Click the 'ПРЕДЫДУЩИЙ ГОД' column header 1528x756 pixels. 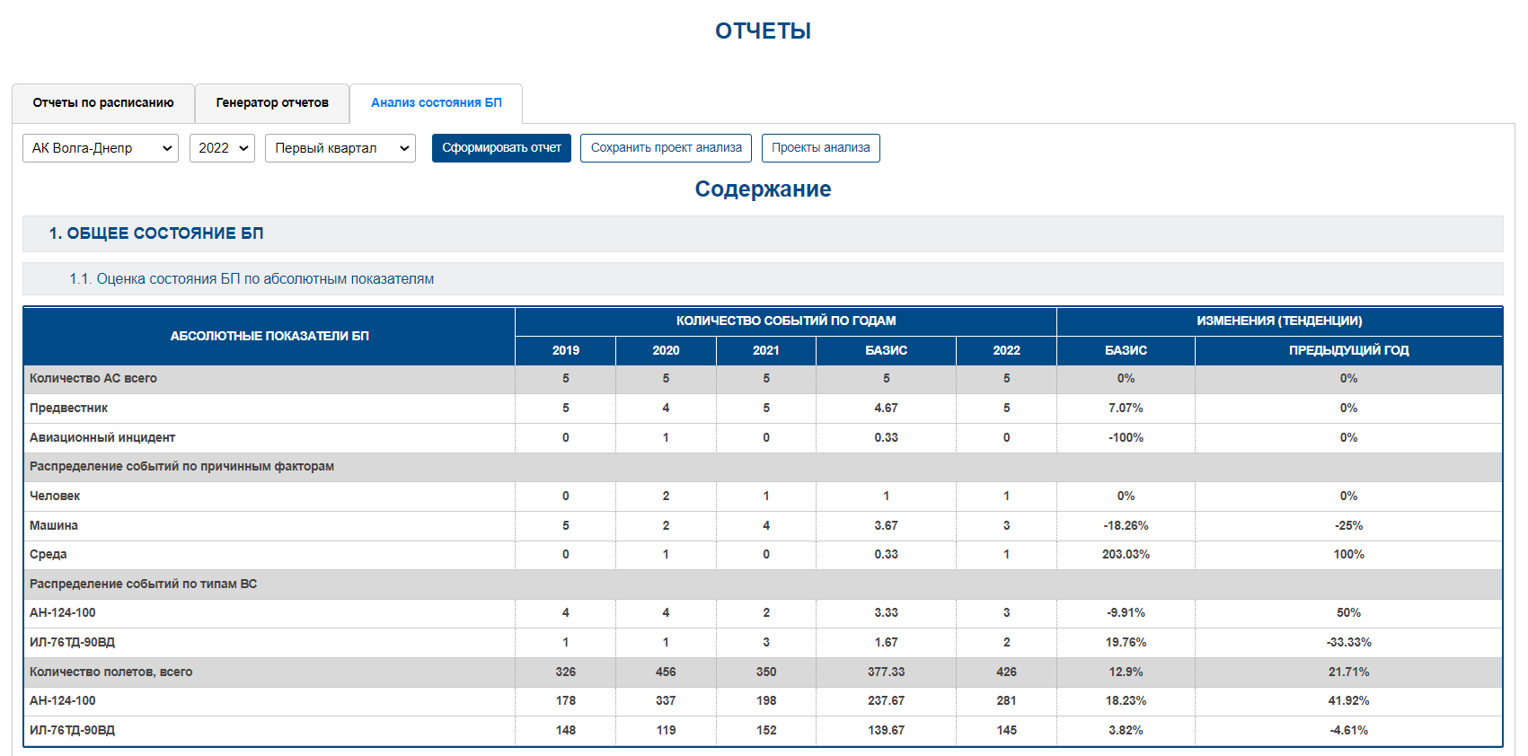point(1348,350)
